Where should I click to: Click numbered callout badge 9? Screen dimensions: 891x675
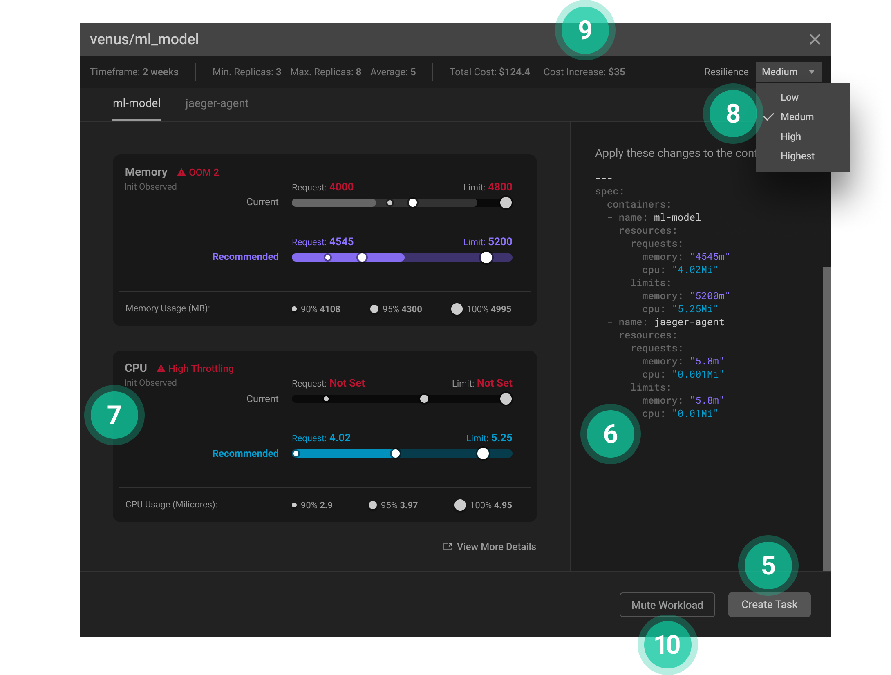point(585,30)
